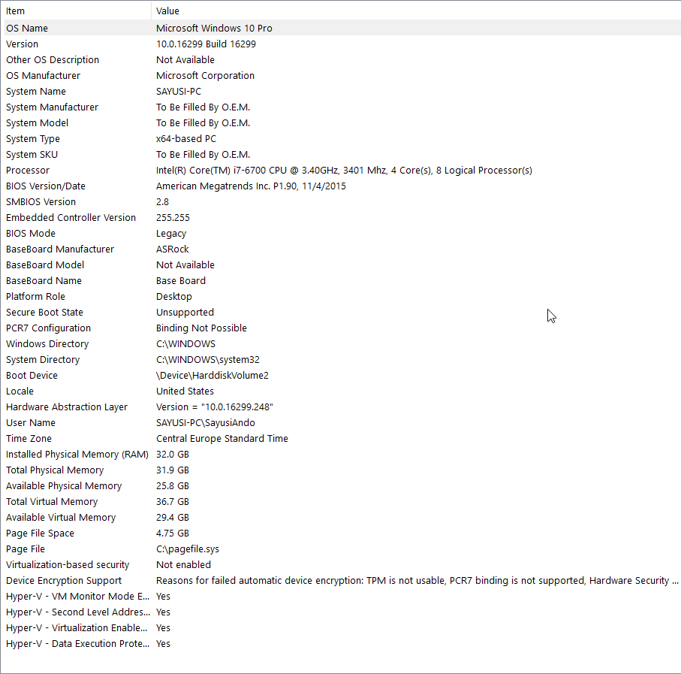
Task: Click the Base Board value
Action: click(x=181, y=281)
